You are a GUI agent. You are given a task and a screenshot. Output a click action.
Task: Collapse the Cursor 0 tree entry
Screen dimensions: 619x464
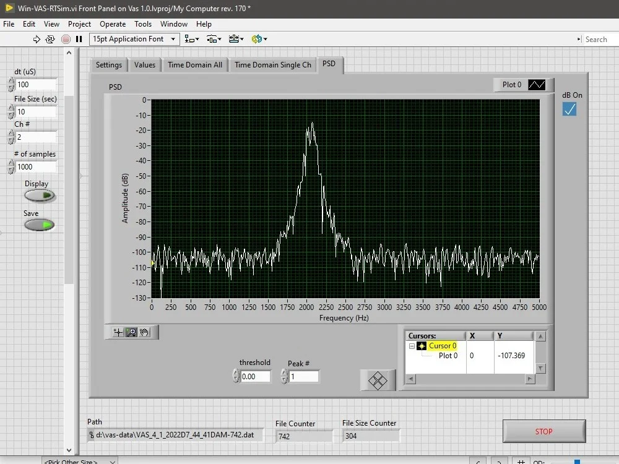[412, 346]
